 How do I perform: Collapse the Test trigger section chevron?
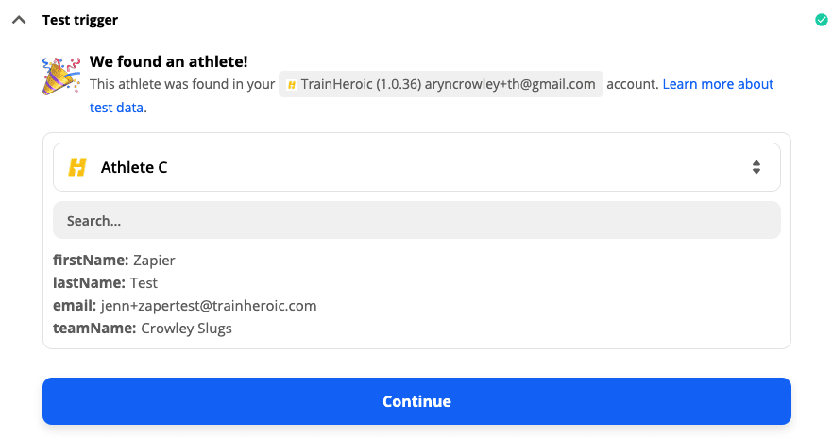[19, 20]
